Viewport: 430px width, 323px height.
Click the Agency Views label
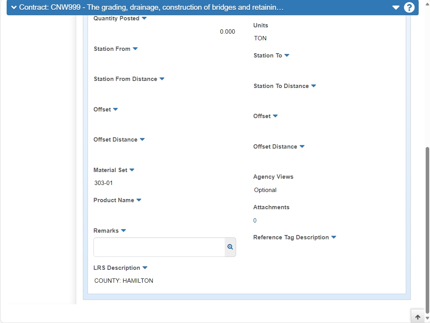(273, 177)
